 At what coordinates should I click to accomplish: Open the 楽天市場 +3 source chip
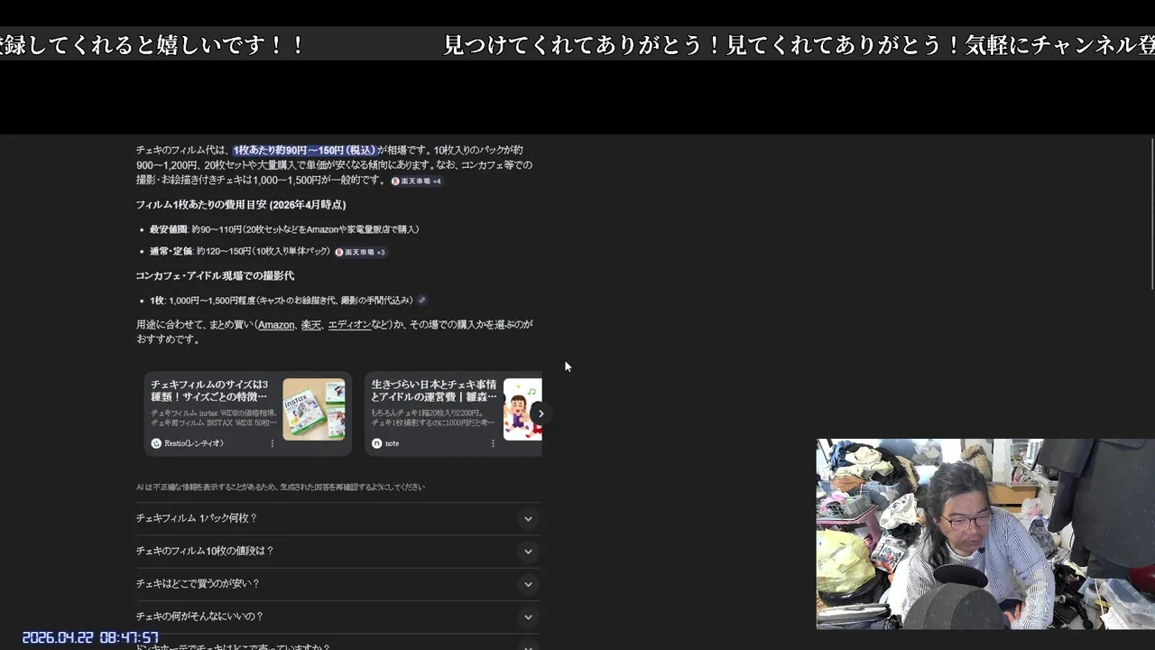tap(360, 252)
